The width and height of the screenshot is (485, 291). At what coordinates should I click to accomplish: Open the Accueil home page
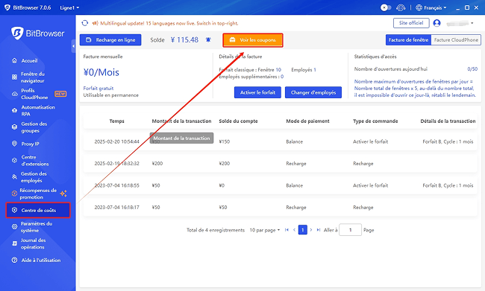29,61
